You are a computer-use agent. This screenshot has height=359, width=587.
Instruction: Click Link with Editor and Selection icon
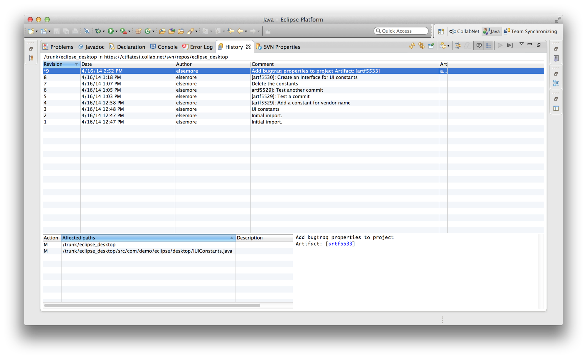click(421, 46)
